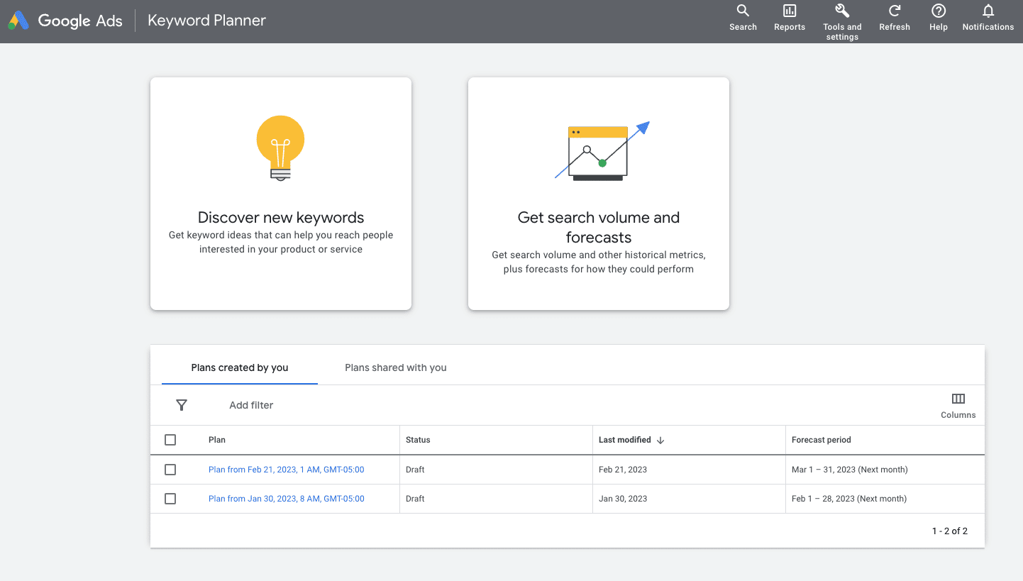Open Tools and settings wrench
Image resolution: width=1023 pixels, height=581 pixels.
tap(842, 11)
